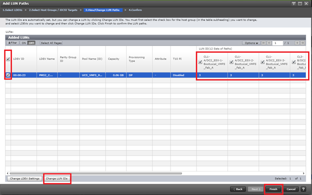Click the Finish button
This screenshot has height=195, width=312.
(273, 189)
